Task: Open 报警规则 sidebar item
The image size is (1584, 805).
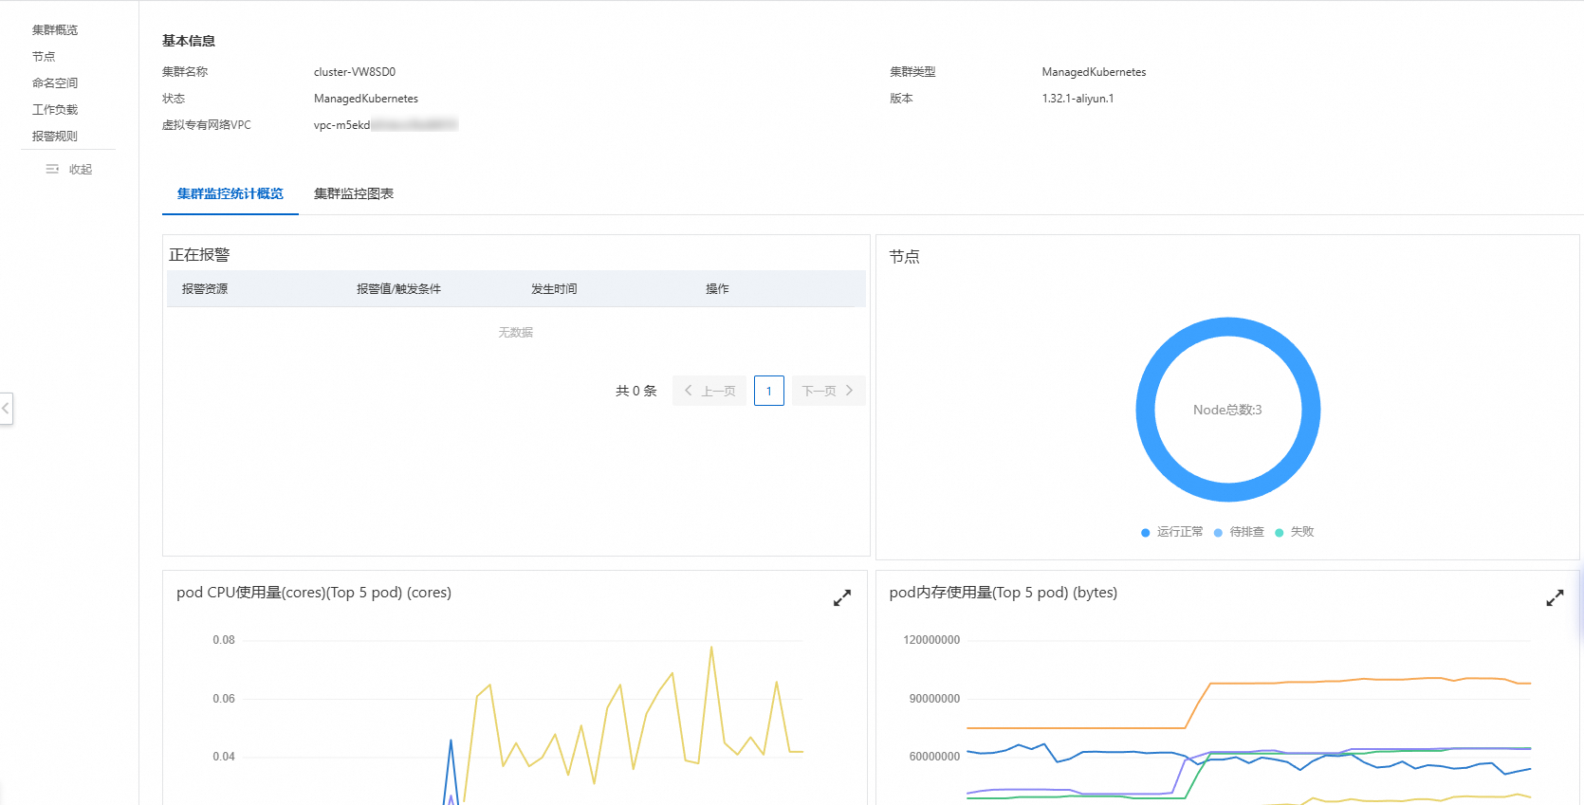Action: 55,137
